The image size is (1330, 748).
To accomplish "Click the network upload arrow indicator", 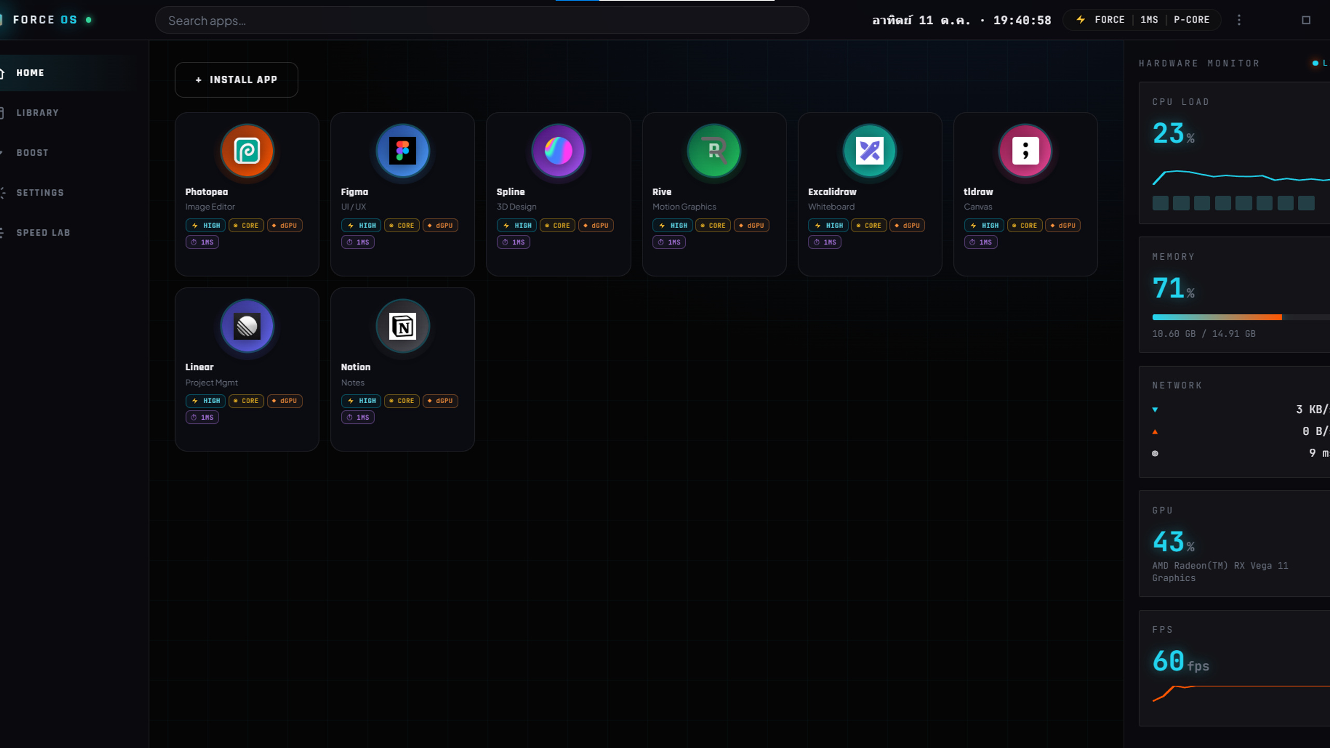I will click(1155, 432).
